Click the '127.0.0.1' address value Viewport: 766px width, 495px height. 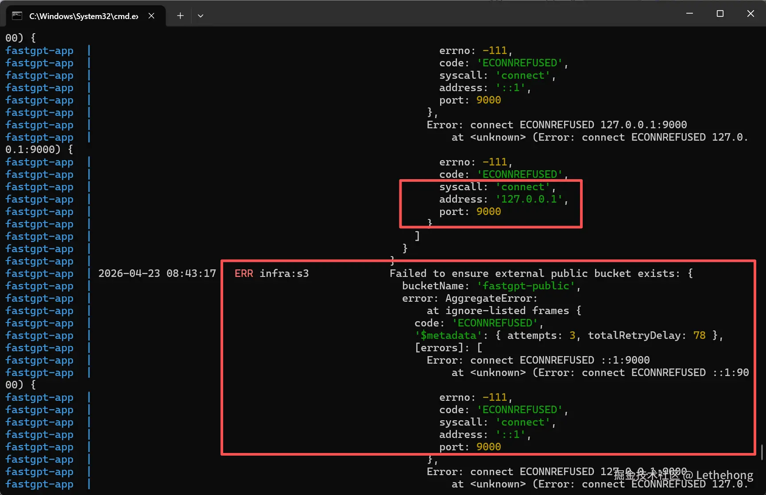point(529,199)
